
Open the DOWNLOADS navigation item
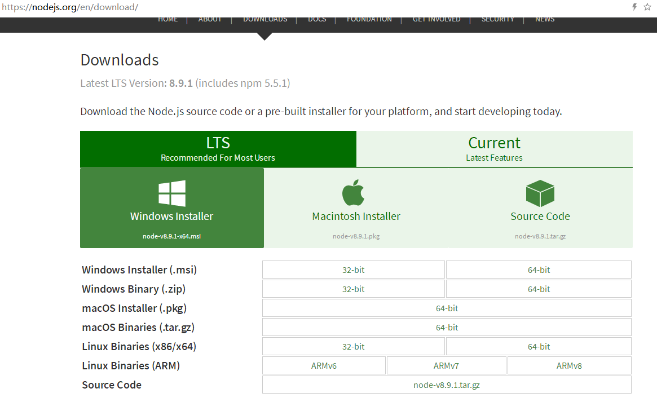tap(265, 19)
